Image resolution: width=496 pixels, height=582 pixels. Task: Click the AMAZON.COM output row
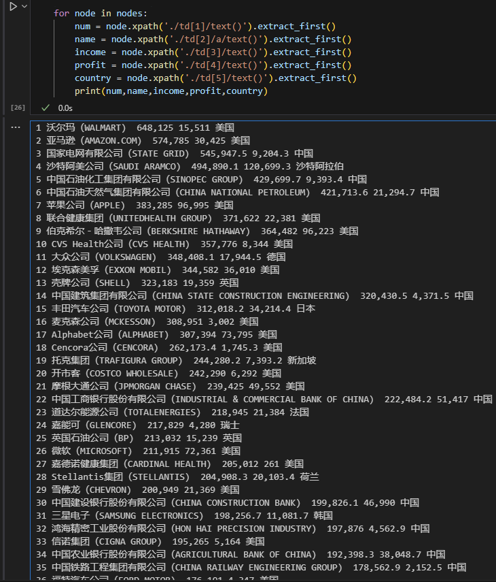[x=143, y=141]
